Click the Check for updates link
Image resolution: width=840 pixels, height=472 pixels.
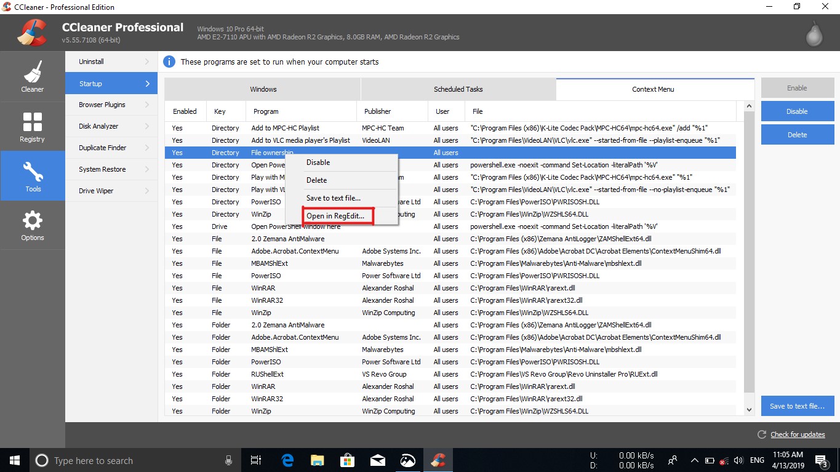coord(798,434)
